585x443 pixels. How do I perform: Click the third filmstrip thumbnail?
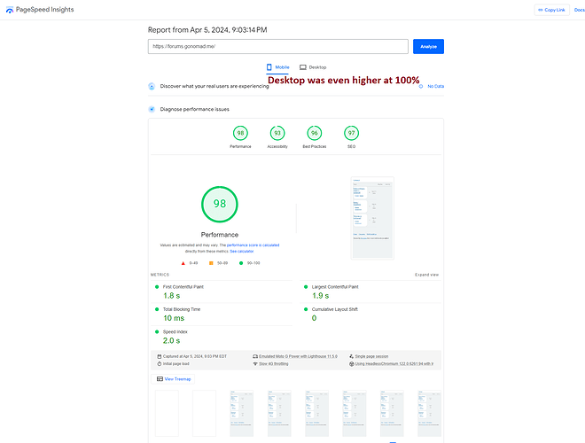[x=242, y=413]
